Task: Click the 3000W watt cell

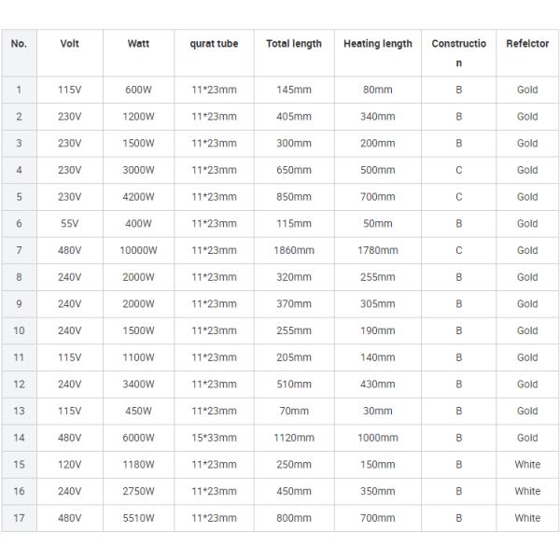Action: pyautogui.click(x=138, y=170)
